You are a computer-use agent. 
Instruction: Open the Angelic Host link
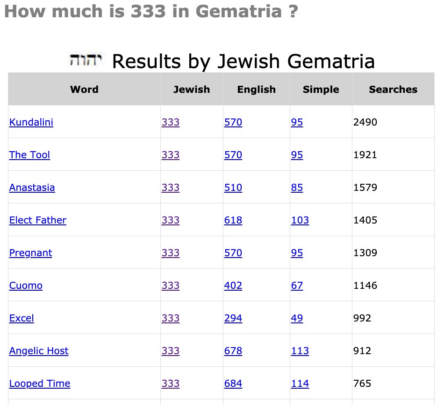39,351
